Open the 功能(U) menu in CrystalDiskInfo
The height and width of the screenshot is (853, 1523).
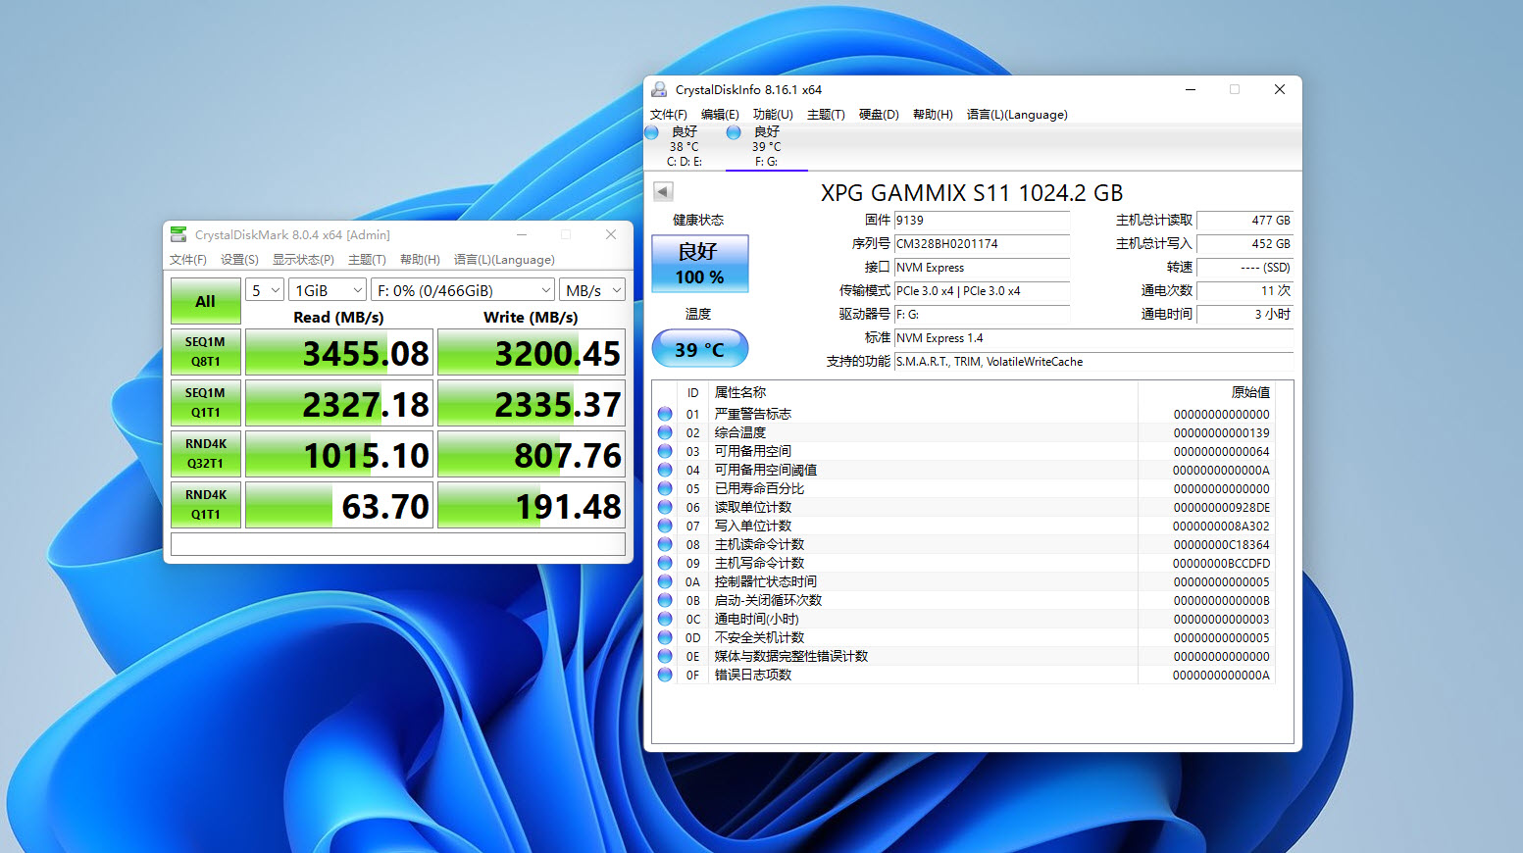[772, 114]
